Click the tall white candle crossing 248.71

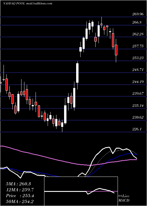point(77,73)
